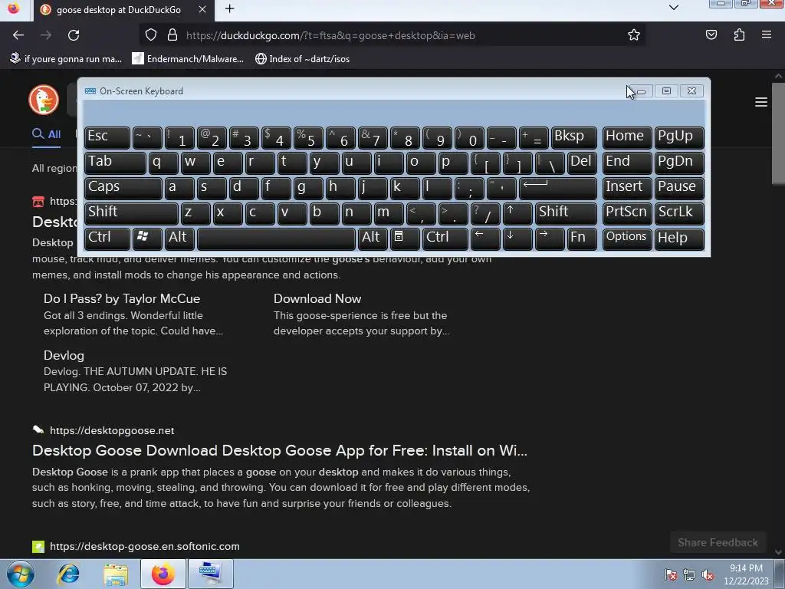Viewport: 785px width, 589px height.
Task: Click the Insert key on On-Screen Keyboard
Action: 627,187
